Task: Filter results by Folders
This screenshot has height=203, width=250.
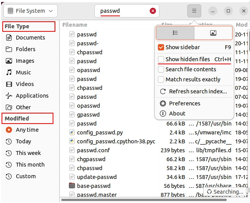Action: coord(21,49)
